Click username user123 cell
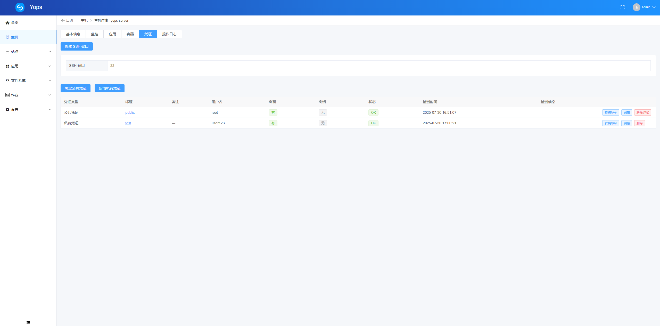Image resolution: width=660 pixels, height=326 pixels. pyautogui.click(x=218, y=123)
